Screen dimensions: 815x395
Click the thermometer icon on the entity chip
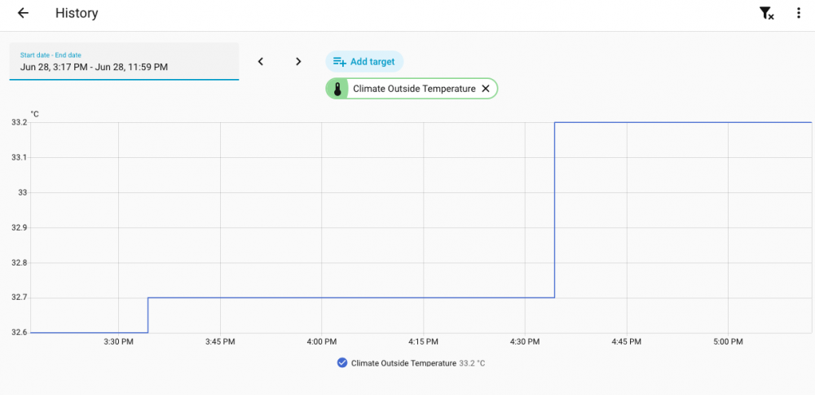(x=337, y=89)
